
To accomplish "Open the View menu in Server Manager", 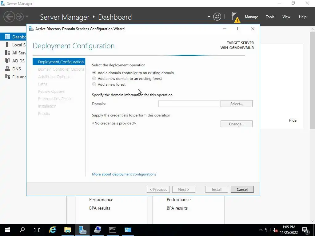I will [286, 17].
